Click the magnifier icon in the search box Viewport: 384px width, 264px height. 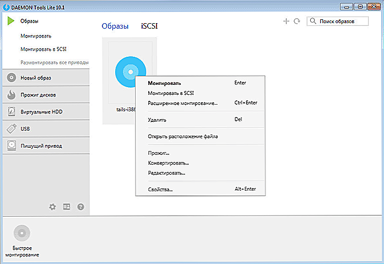tap(313, 21)
